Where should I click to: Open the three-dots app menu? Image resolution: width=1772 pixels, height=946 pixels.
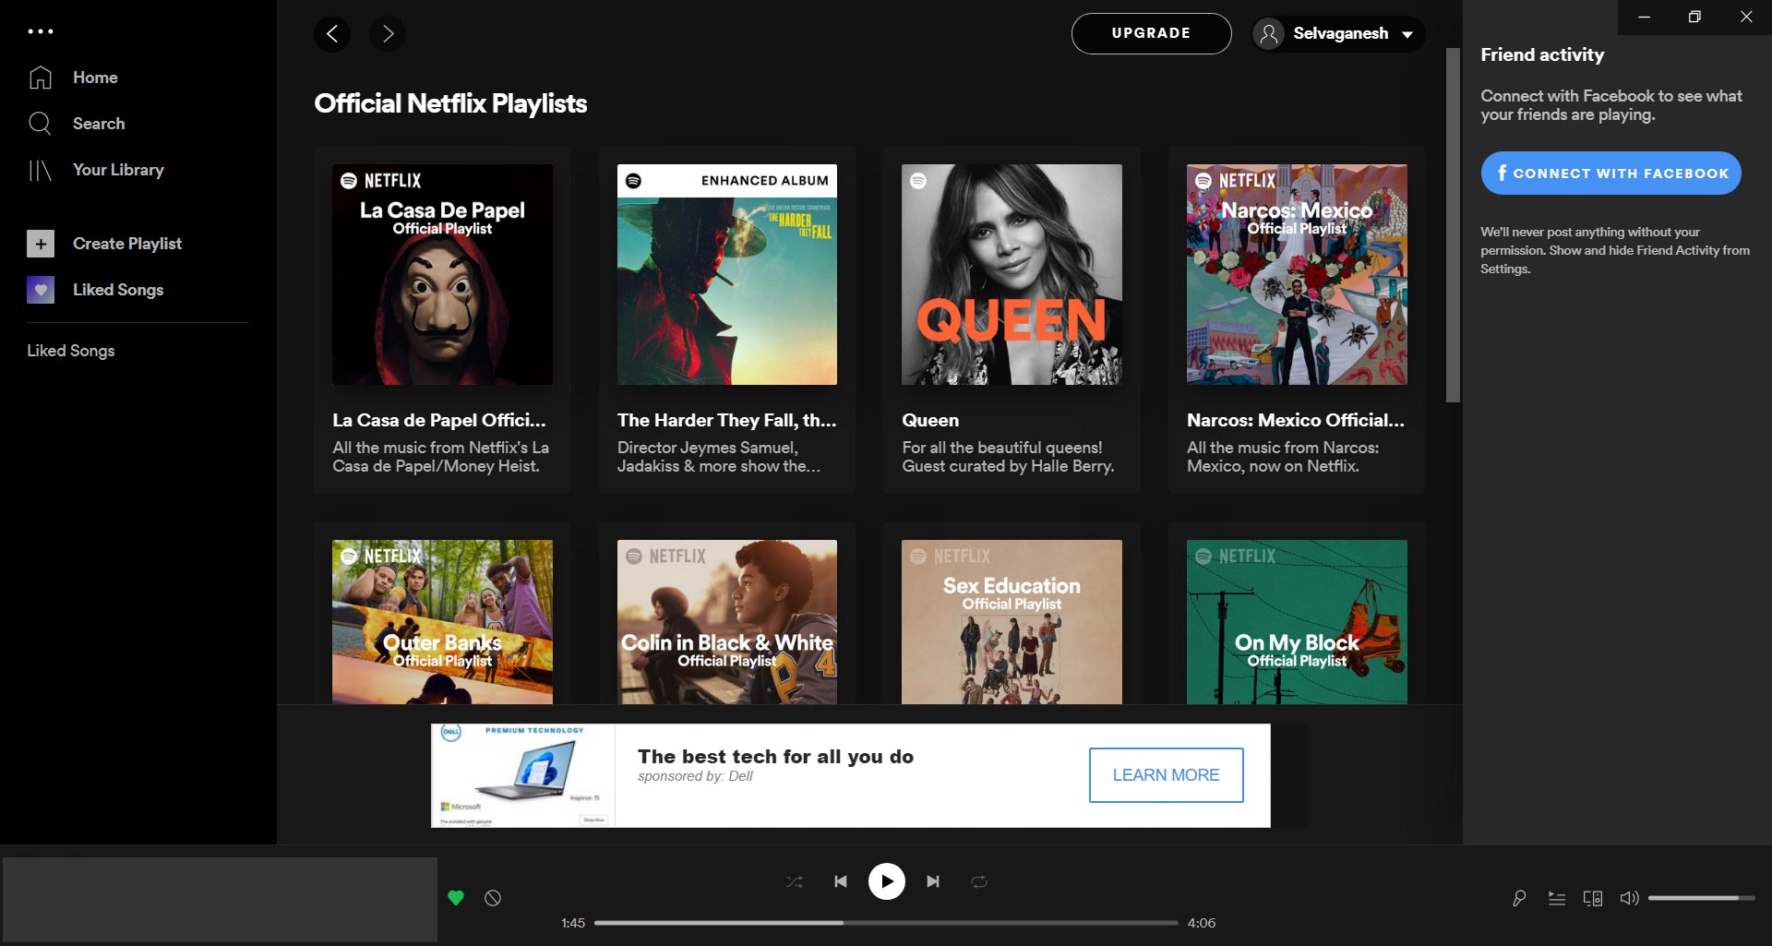pos(41,31)
